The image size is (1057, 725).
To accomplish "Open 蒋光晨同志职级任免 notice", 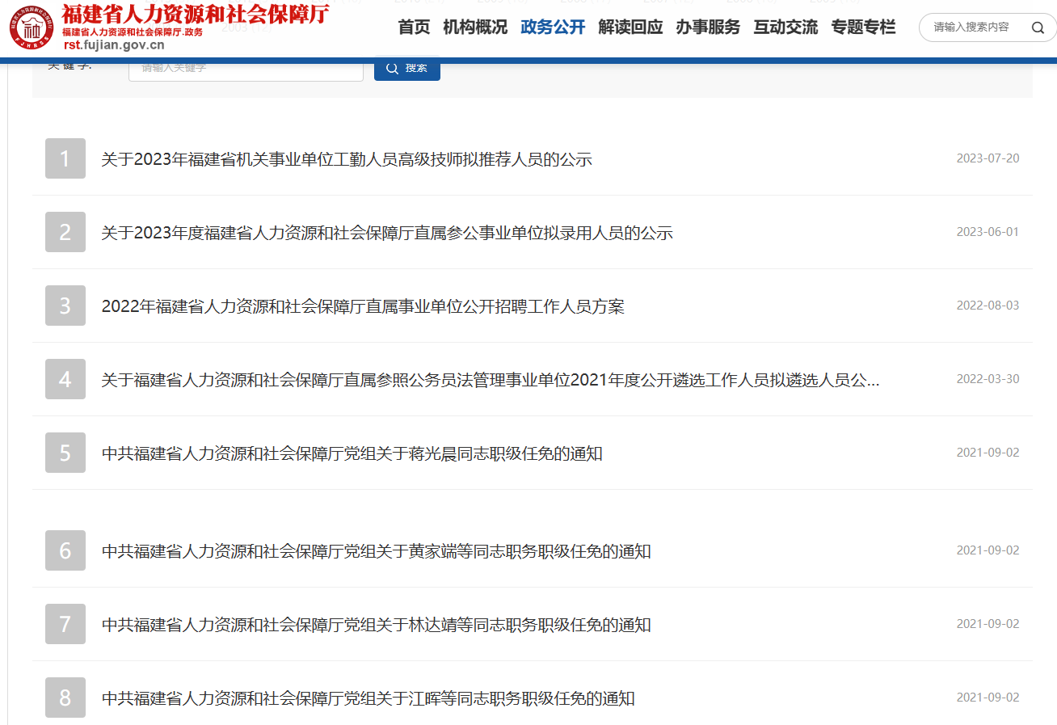I will [352, 454].
